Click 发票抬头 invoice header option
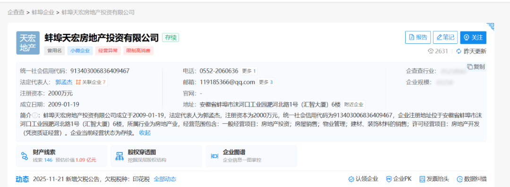The width and height of the screenshot is (510, 187). 434,179
